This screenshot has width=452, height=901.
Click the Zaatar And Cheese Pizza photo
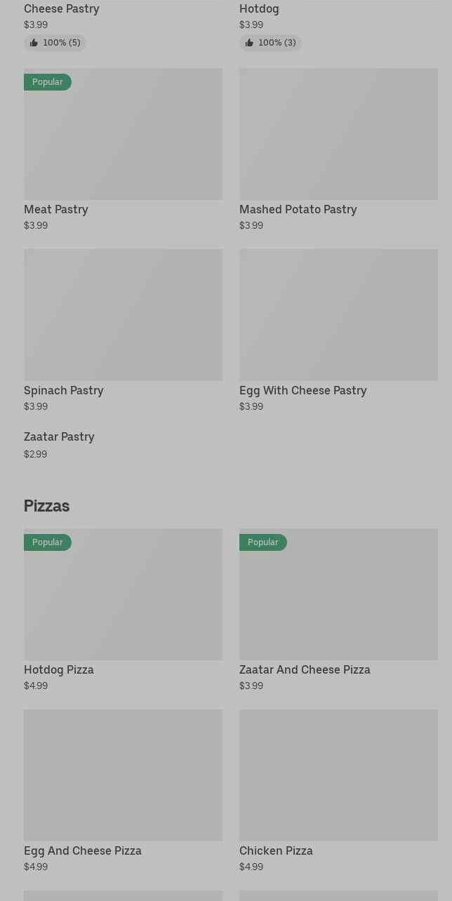338,594
